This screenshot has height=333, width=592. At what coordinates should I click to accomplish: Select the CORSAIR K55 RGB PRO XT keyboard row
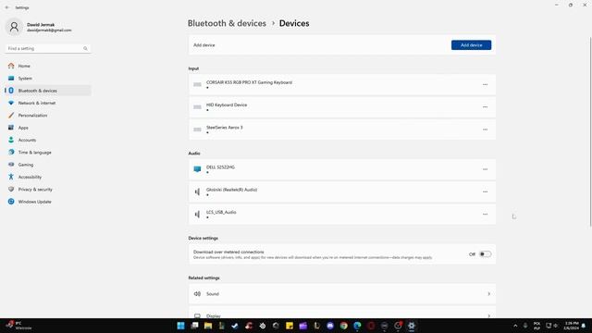click(342, 84)
